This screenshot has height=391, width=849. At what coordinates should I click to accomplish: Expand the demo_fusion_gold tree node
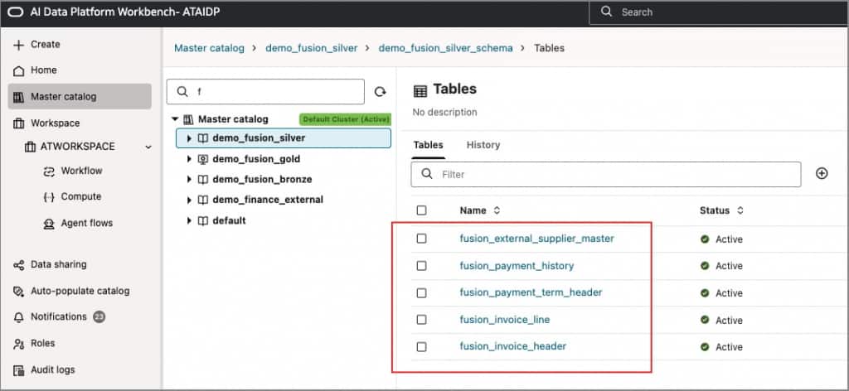189,159
